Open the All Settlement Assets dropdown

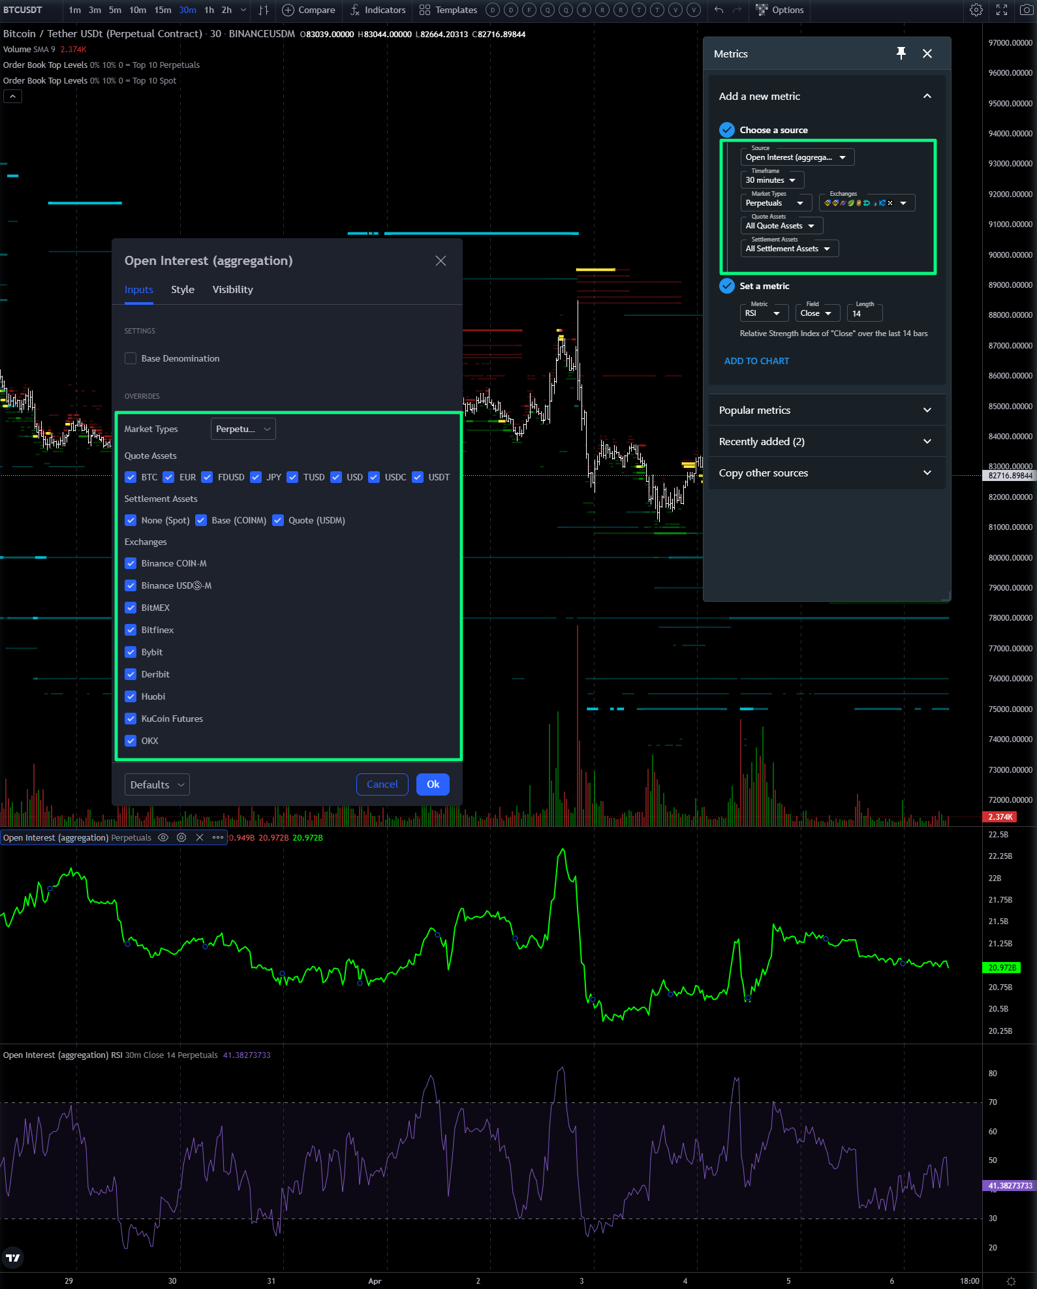790,249
